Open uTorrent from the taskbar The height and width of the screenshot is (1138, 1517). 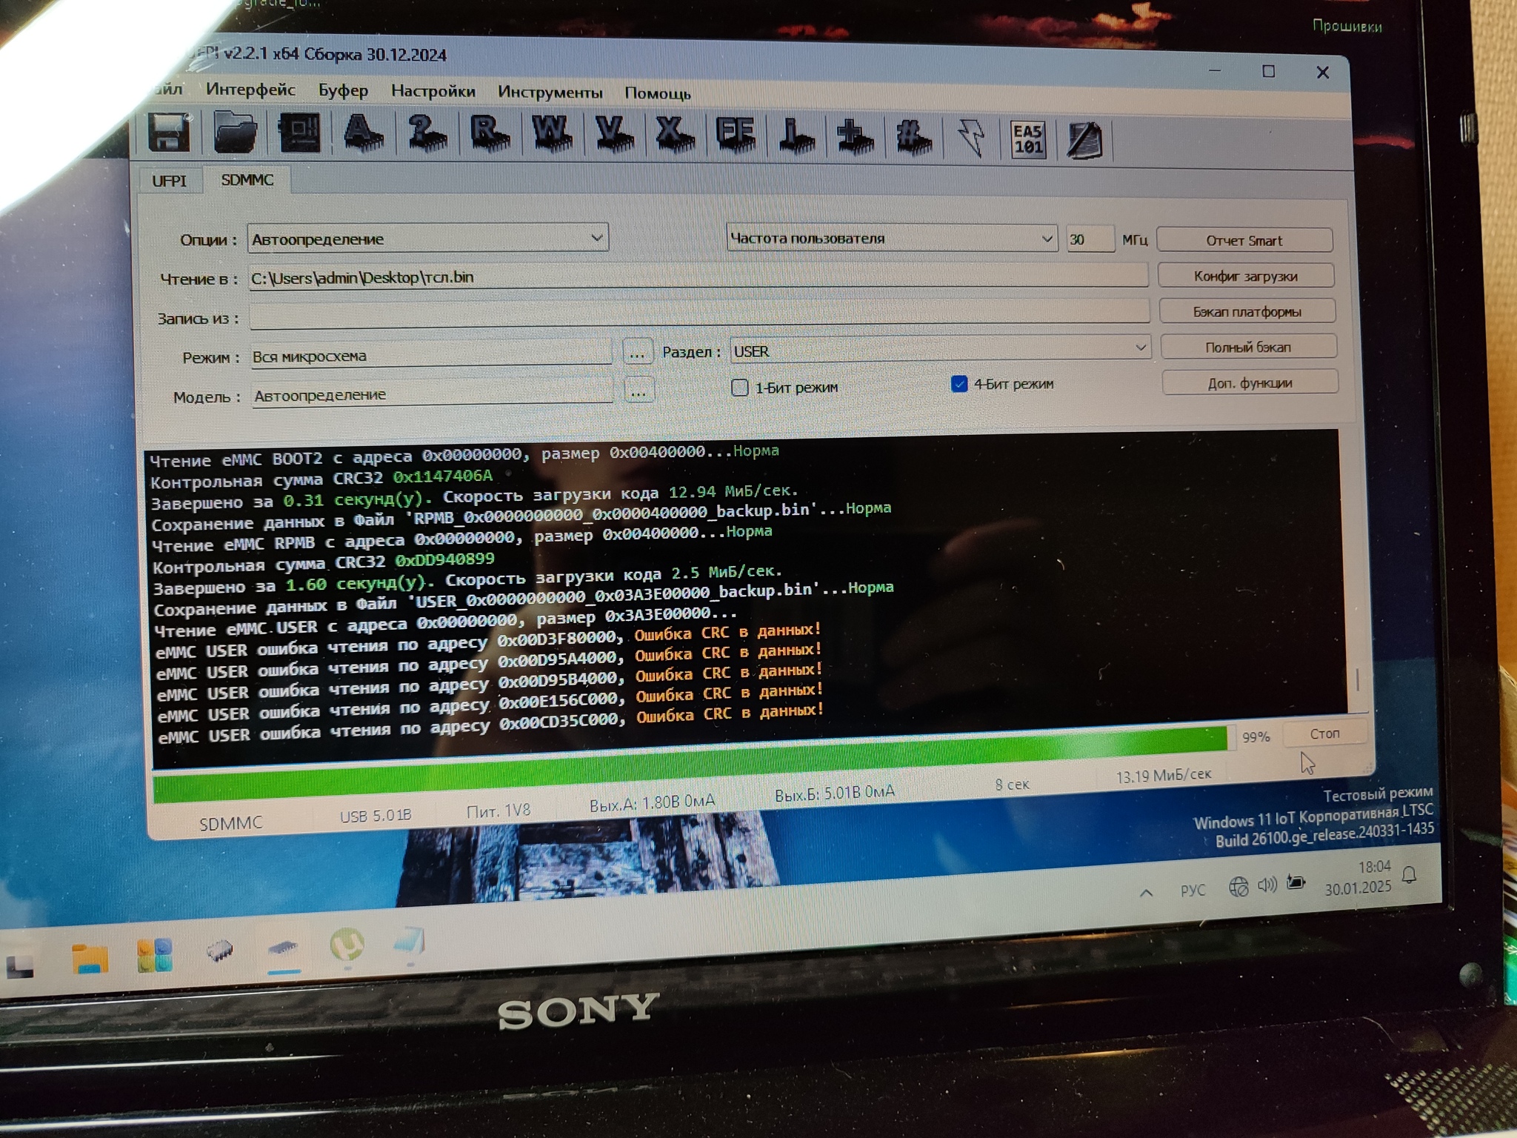(x=347, y=945)
